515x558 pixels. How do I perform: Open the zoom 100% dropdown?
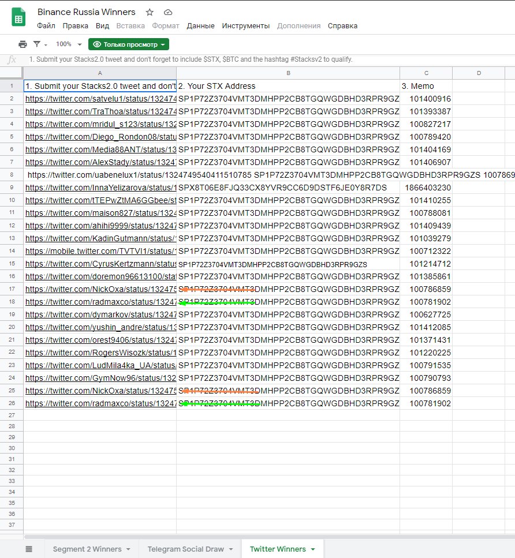pyautogui.click(x=69, y=44)
